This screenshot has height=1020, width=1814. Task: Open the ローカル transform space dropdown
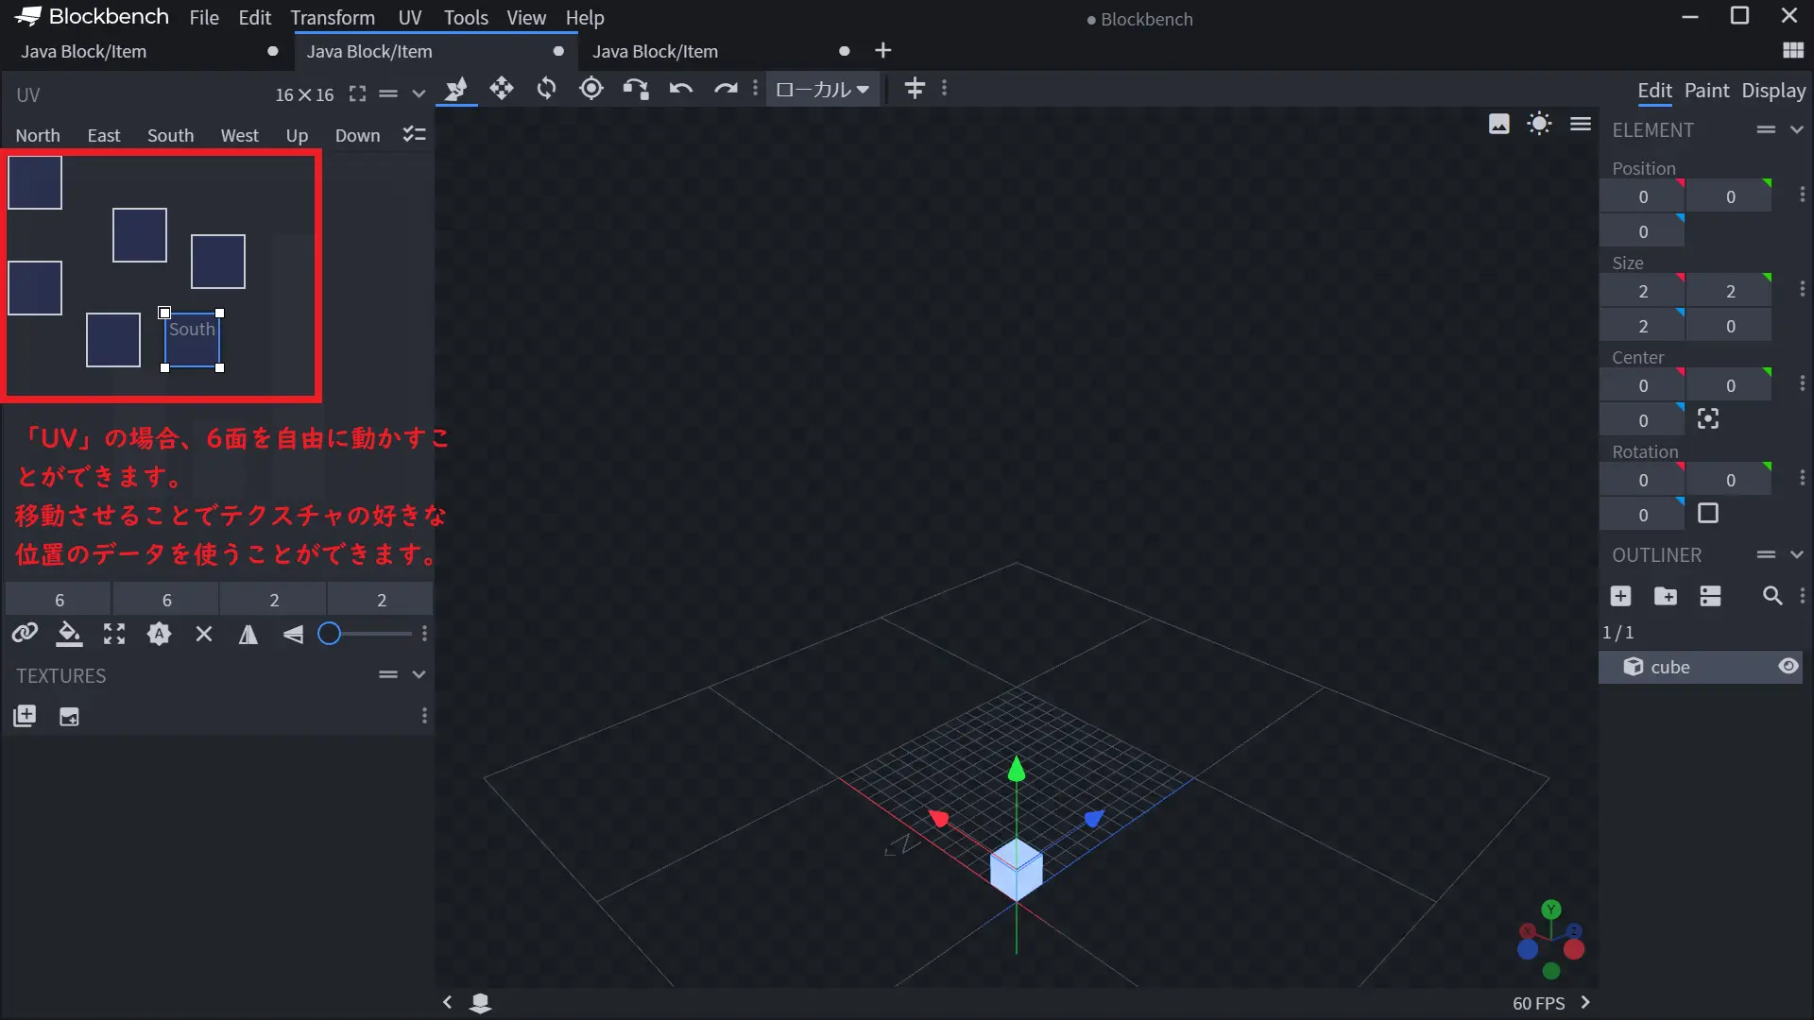(x=822, y=89)
